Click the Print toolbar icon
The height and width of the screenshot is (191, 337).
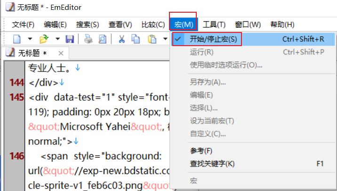coord(88,39)
